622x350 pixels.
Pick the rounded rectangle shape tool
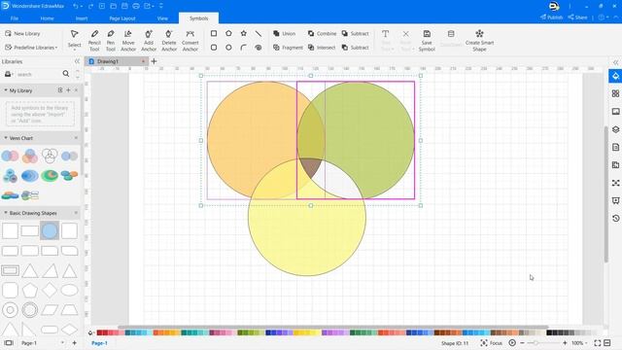[214, 48]
